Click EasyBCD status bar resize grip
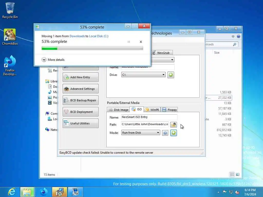 [x=202, y=153]
